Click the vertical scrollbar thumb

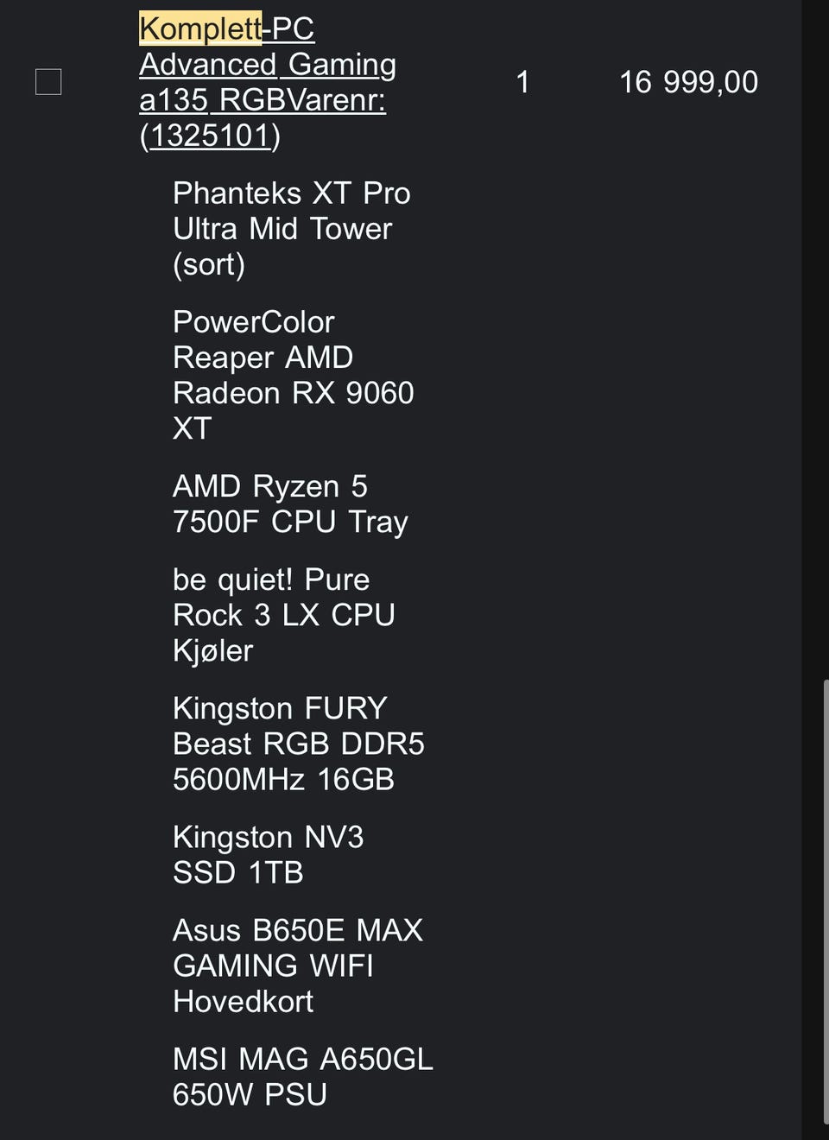(x=826, y=907)
